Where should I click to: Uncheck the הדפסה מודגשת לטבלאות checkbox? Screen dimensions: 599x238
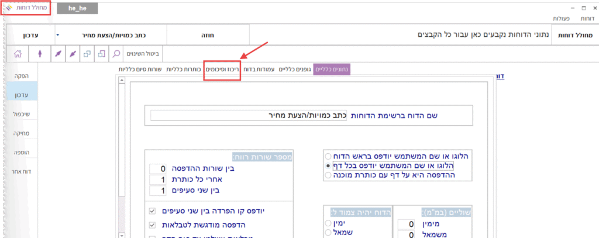pos(153,225)
